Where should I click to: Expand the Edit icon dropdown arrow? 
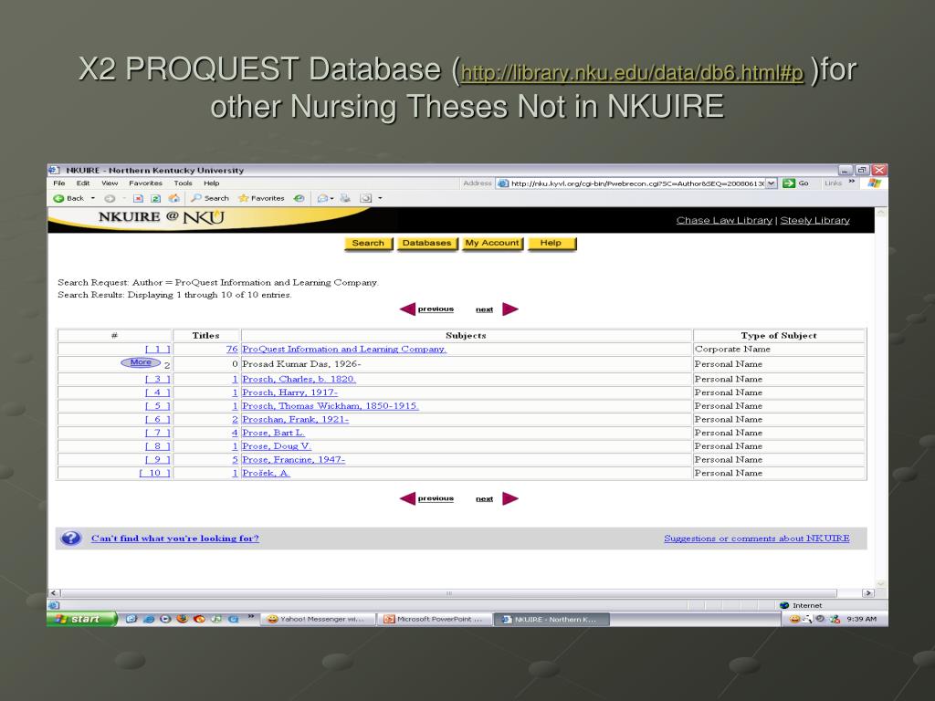[380, 198]
